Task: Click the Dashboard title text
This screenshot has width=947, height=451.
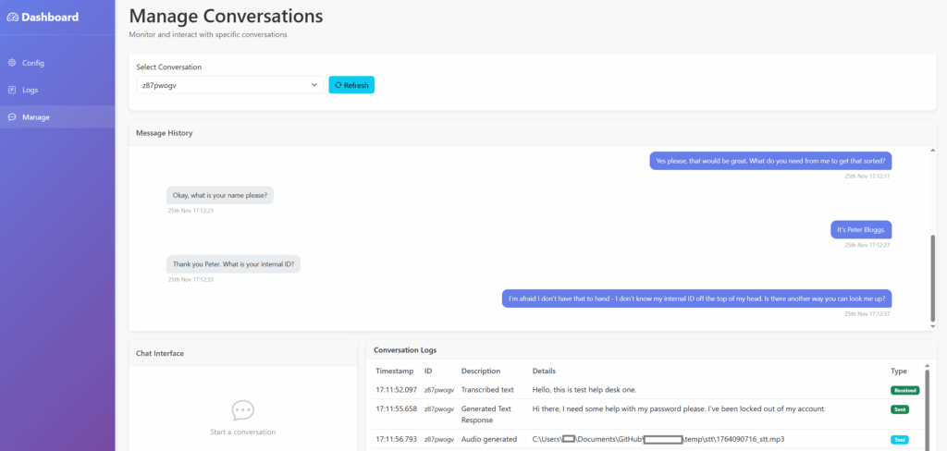Action: click(x=50, y=17)
